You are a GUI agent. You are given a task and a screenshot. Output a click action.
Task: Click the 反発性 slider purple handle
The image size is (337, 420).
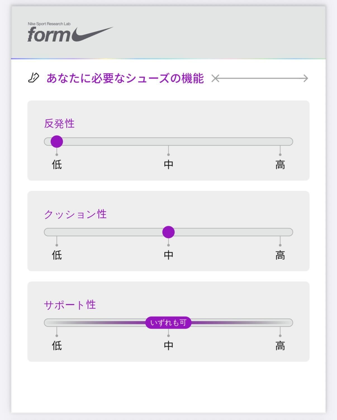(57, 142)
